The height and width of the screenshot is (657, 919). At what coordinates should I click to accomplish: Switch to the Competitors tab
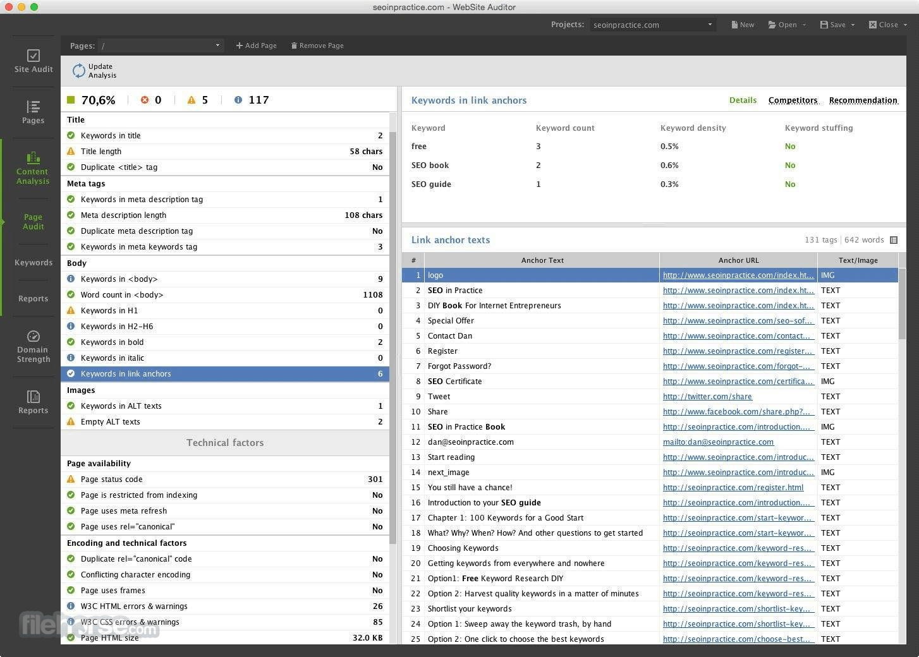coord(793,100)
